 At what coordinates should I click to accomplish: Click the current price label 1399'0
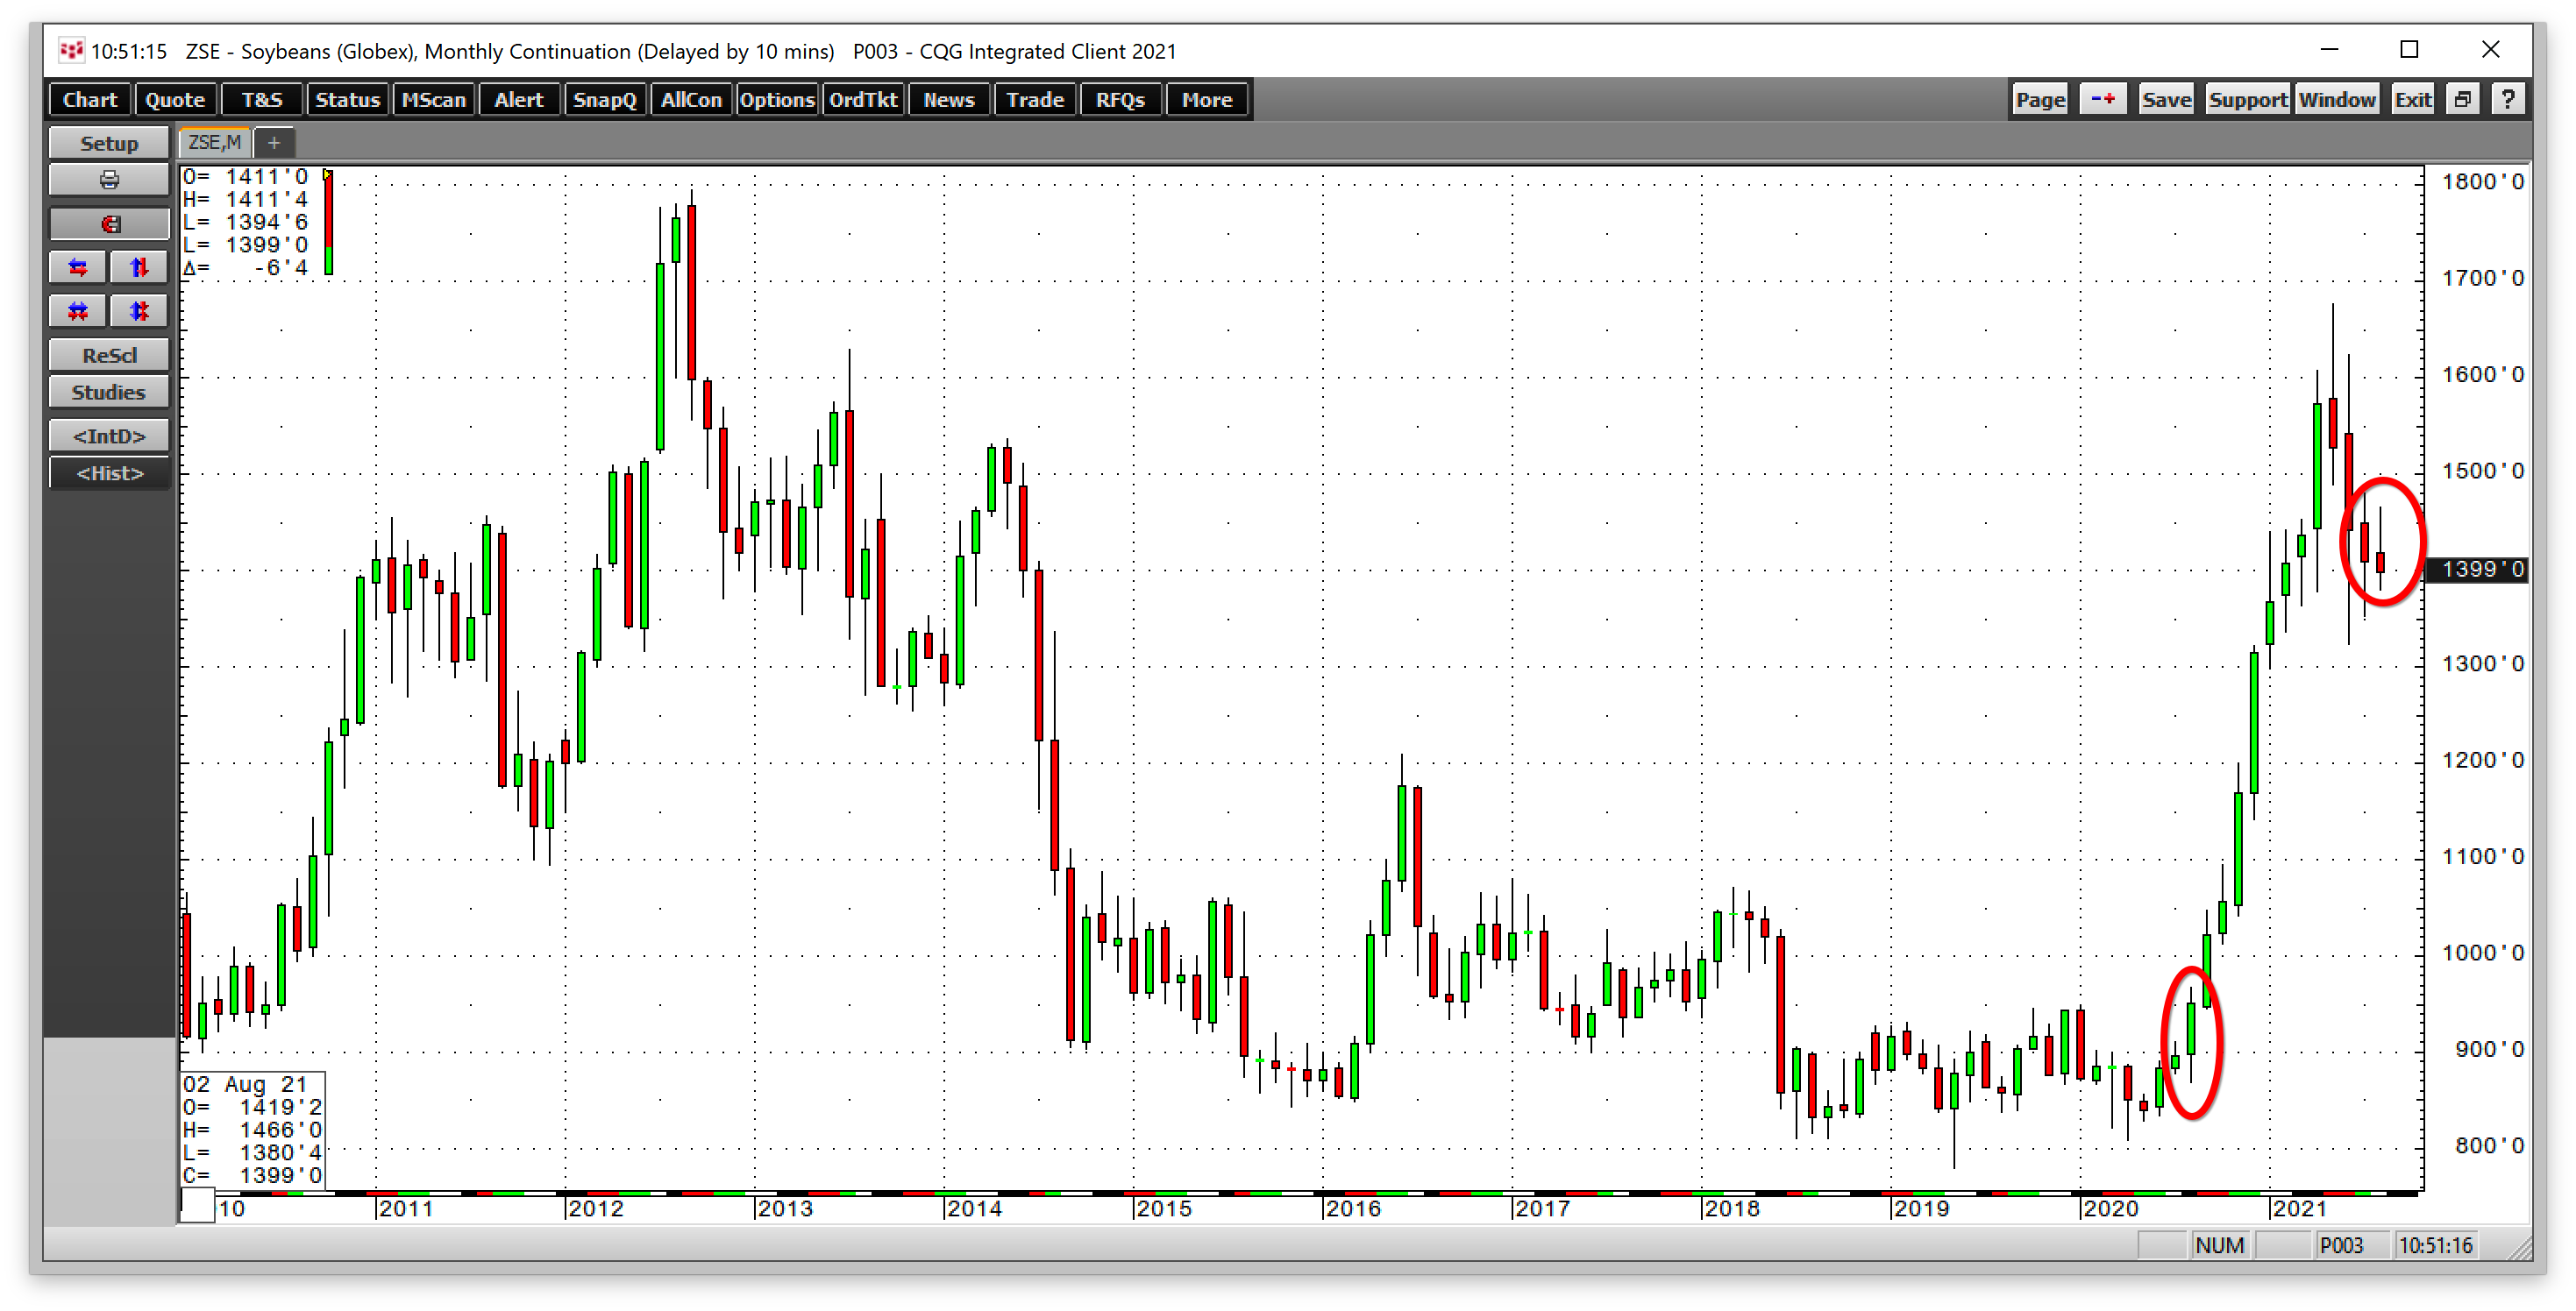coord(2479,569)
